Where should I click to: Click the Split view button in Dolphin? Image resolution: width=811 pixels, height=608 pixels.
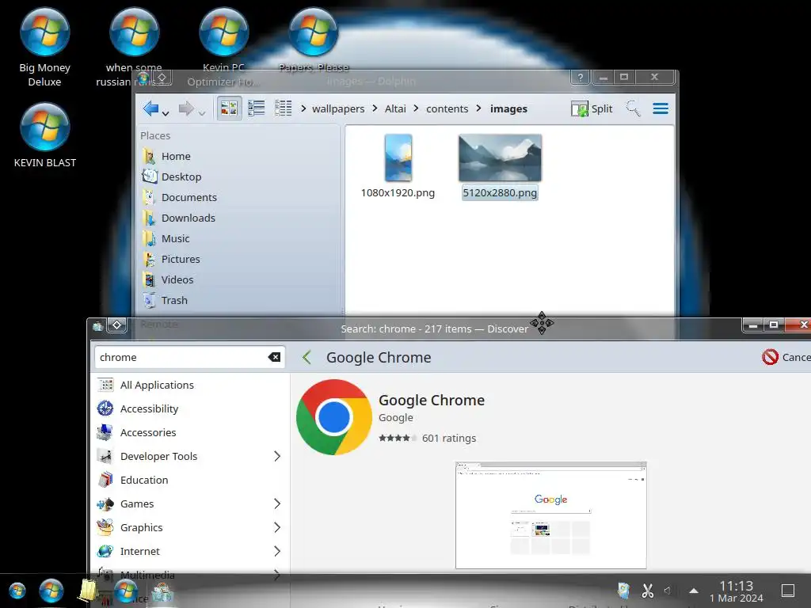pos(592,108)
